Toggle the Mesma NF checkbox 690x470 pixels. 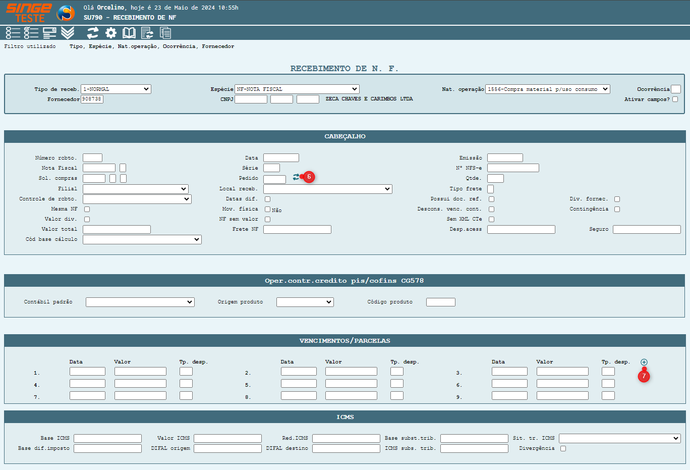point(87,209)
